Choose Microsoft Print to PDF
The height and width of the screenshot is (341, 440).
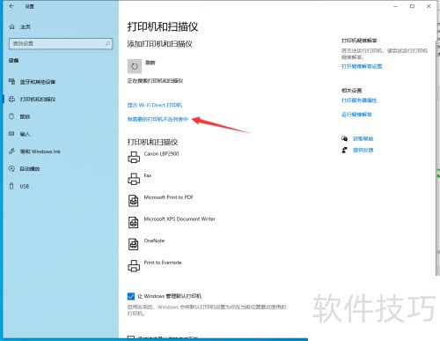[x=169, y=197]
